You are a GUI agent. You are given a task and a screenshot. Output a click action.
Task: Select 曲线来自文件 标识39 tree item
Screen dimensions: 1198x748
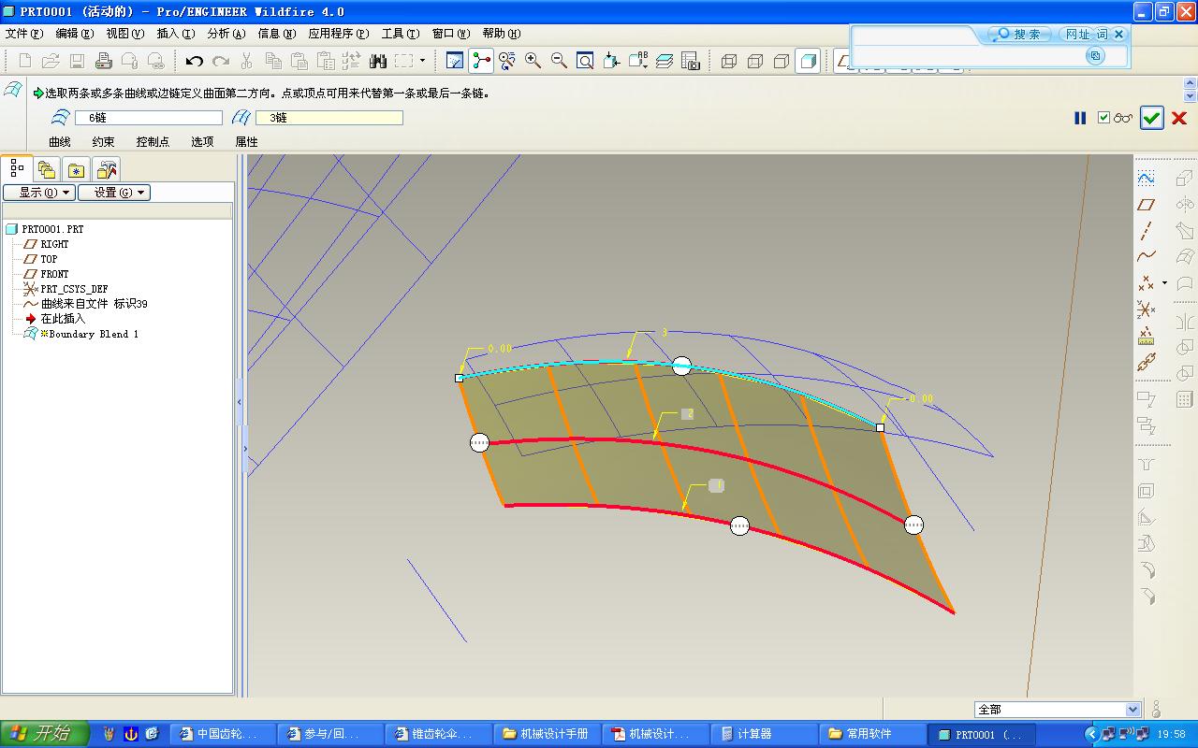click(86, 304)
